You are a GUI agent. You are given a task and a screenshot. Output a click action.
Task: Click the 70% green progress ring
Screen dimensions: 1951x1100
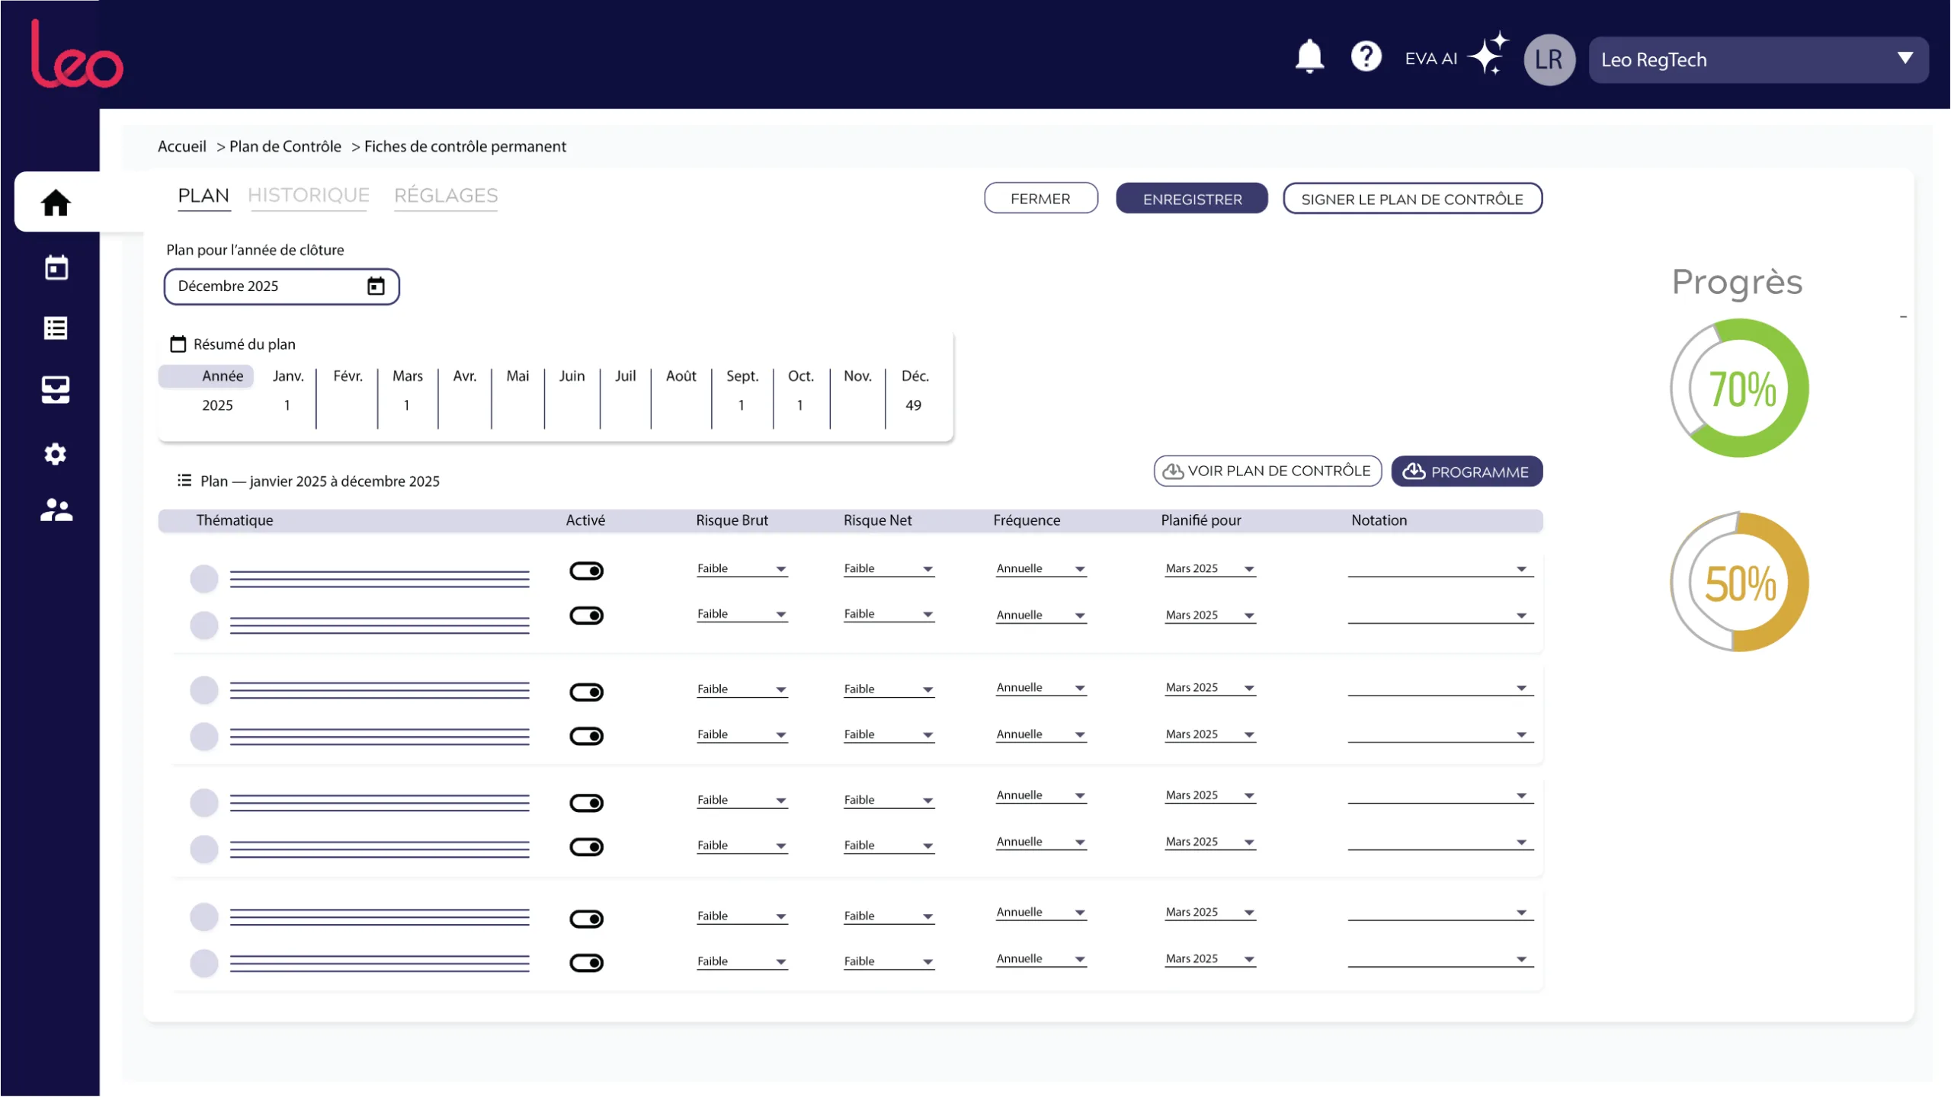[1739, 388]
